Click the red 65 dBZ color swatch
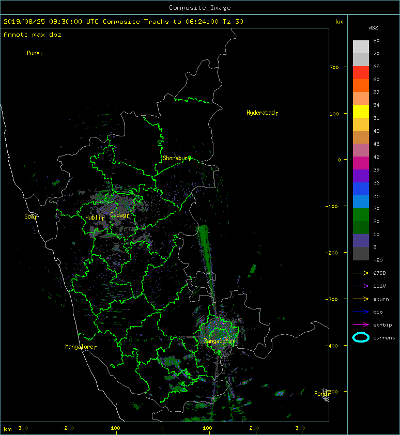Image resolution: width=400 pixels, height=435 pixels. [x=361, y=73]
